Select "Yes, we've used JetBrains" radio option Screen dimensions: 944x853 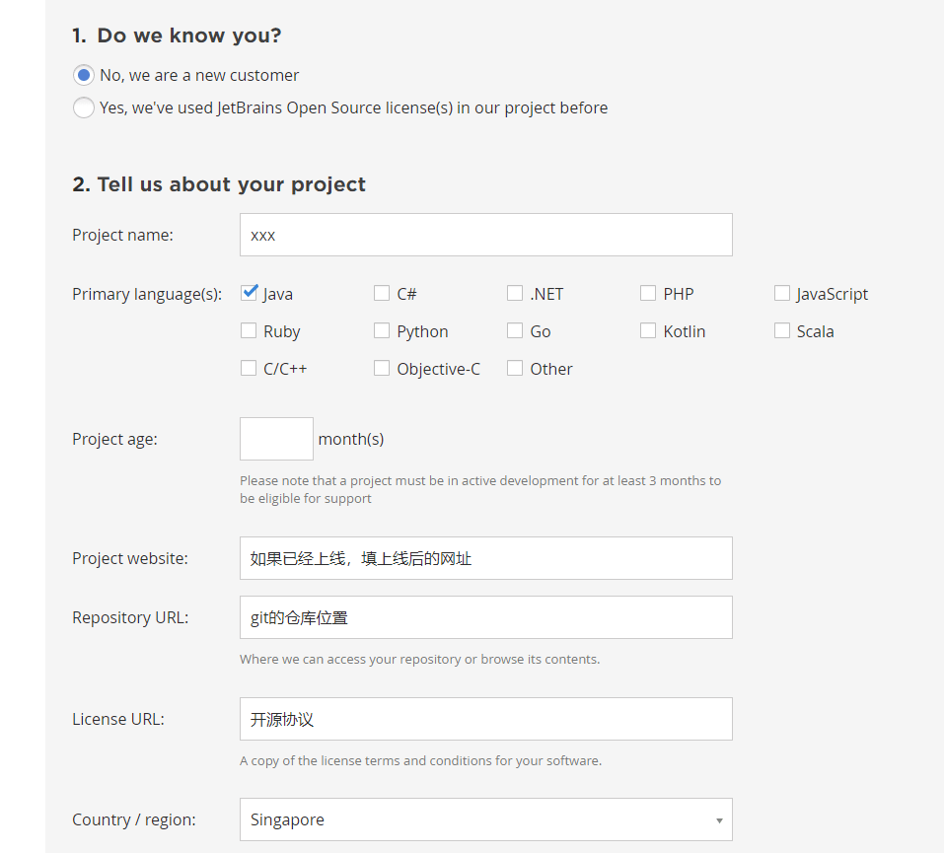[x=84, y=107]
